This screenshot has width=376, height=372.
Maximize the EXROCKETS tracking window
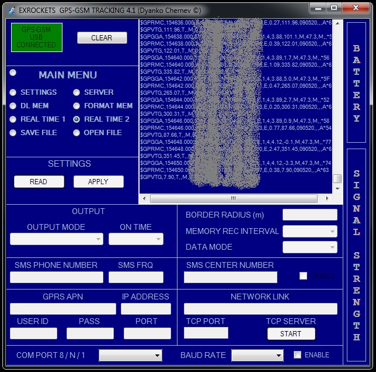pyautogui.click(x=334, y=8)
